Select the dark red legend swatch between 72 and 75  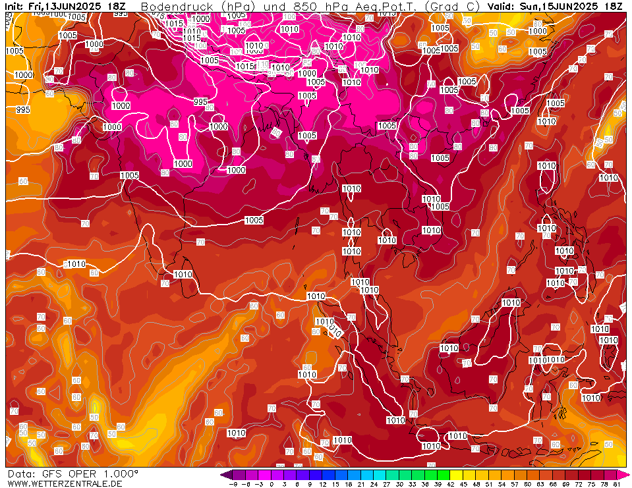coord(585,474)
